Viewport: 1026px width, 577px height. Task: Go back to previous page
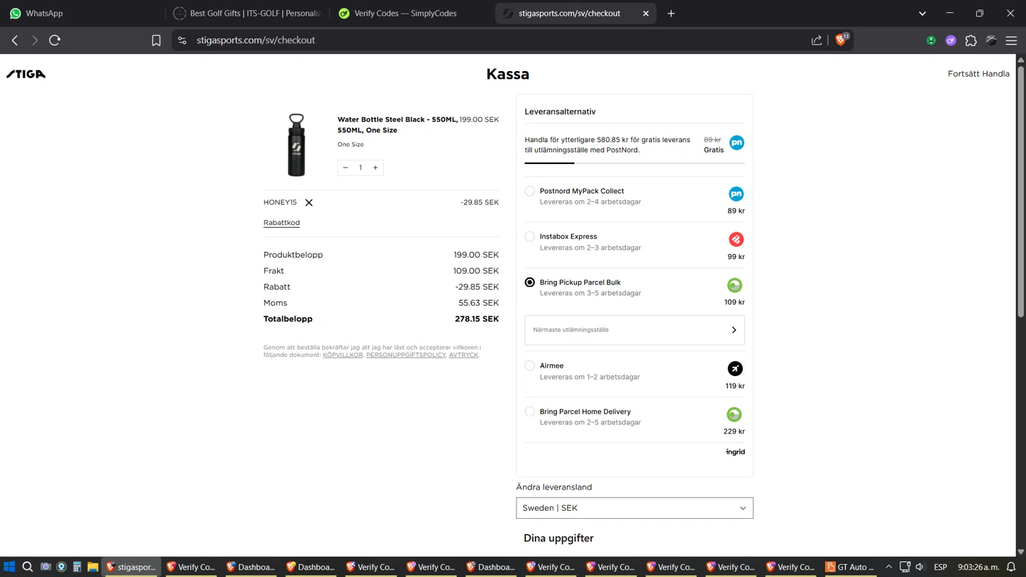tap(15, 40)
